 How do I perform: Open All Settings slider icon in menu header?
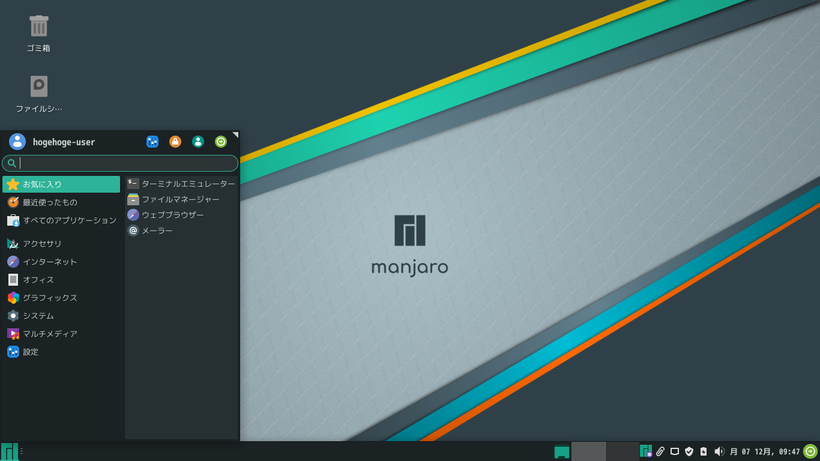(x=152, y=142)
